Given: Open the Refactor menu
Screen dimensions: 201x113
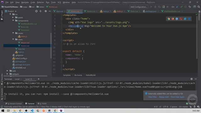Looking at the screenshot, I should click(x=41, y=2).
